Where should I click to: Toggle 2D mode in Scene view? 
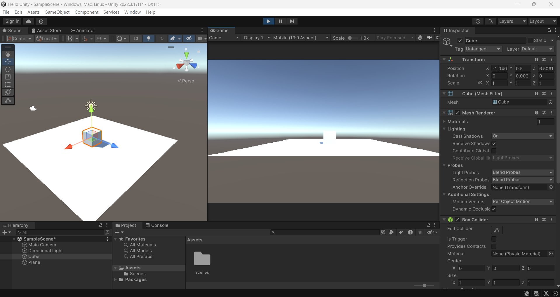click(x=136, y=38)
